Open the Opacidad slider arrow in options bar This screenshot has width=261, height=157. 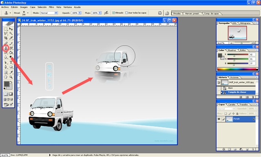[x=80, y=13]
